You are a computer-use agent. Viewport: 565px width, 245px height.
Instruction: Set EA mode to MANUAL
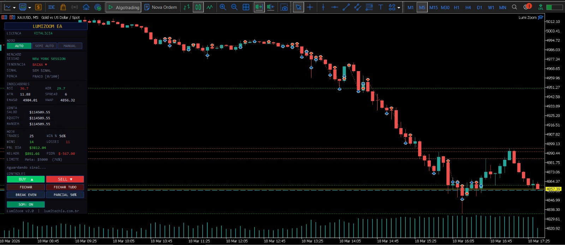[x=70, y=46]
